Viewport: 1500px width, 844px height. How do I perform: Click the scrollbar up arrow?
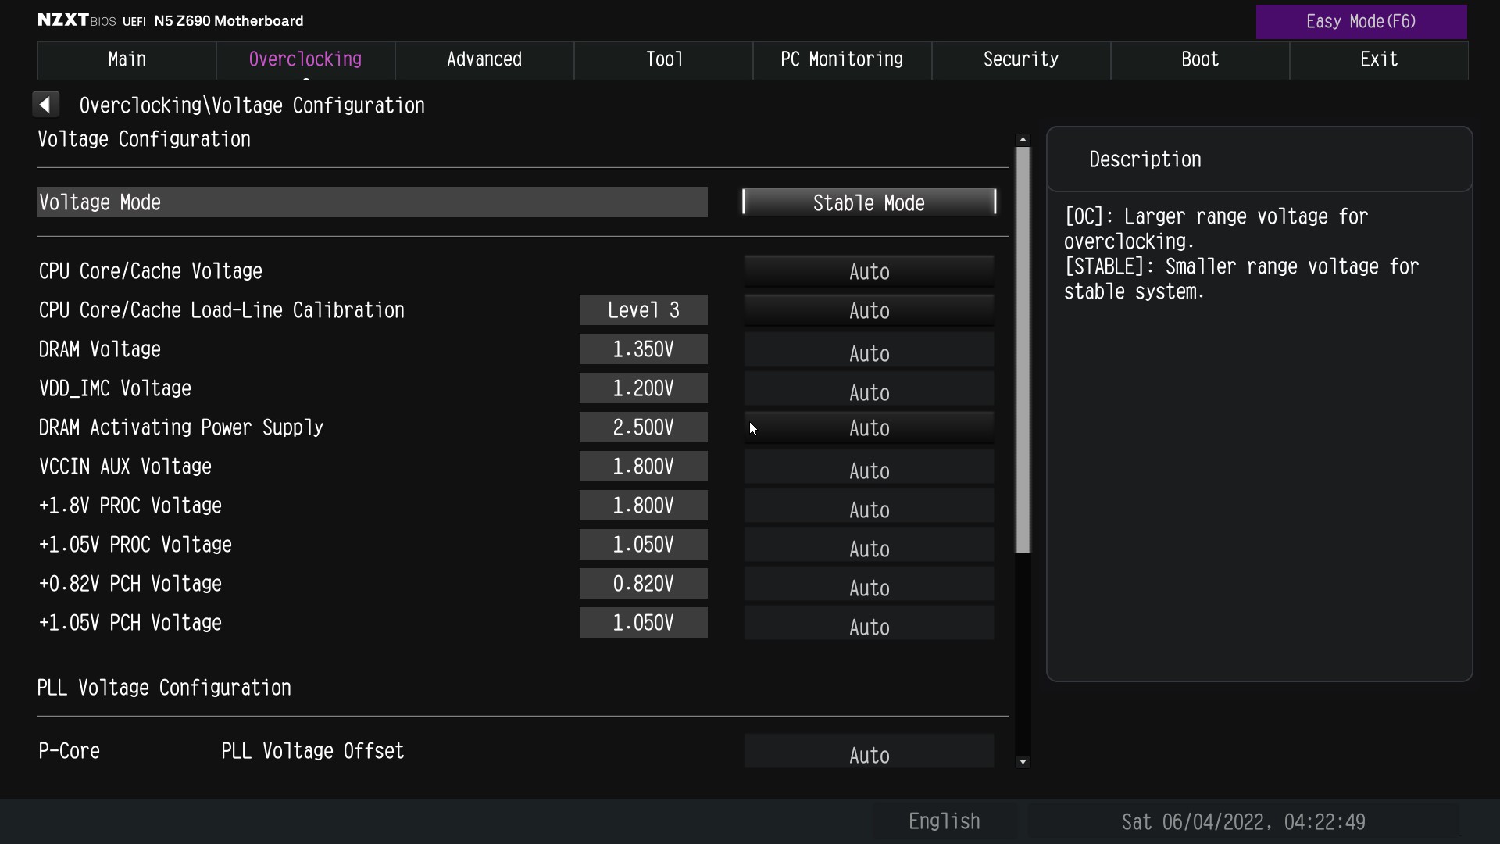pos(1023,139)
